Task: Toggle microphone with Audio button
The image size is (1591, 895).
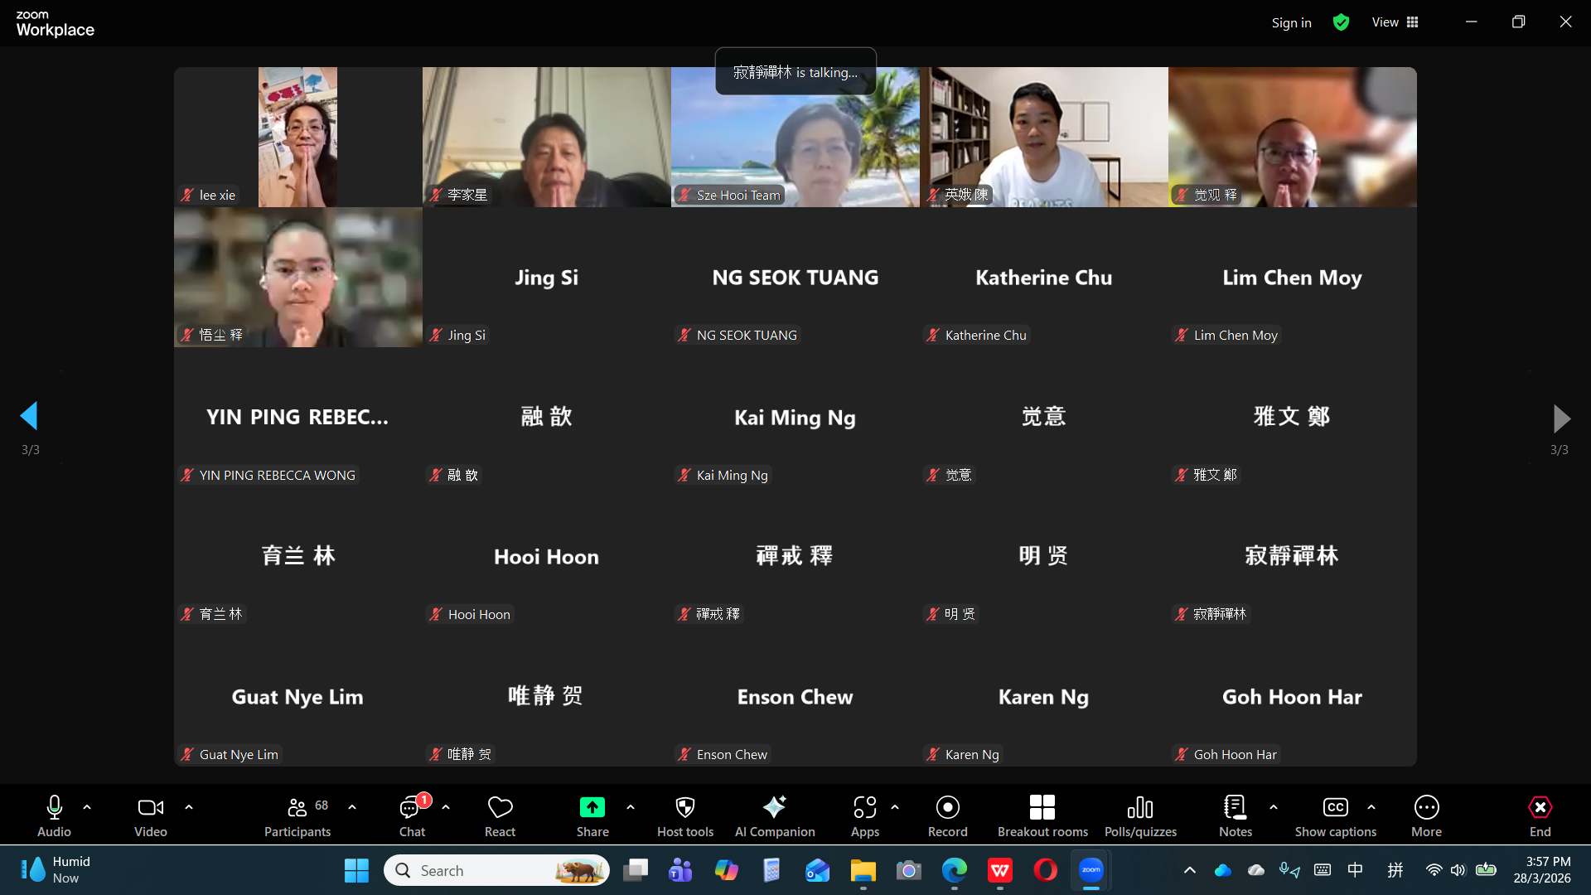Action: tap(54, 815)
